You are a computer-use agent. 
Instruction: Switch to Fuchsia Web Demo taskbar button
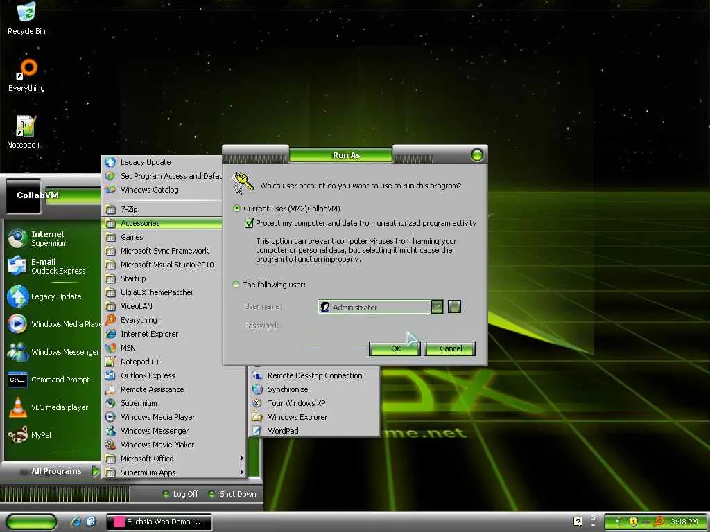(x=159, y=522)
